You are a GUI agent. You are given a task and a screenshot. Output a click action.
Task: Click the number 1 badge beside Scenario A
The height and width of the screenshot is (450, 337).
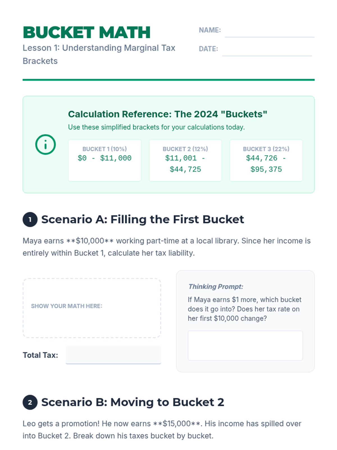point(30,219)
